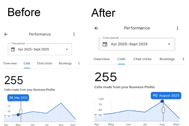The height and width of the screenshot is (126, 189).
Task: Click May 2025 data point on Before chart
Action: coord(18,115)
